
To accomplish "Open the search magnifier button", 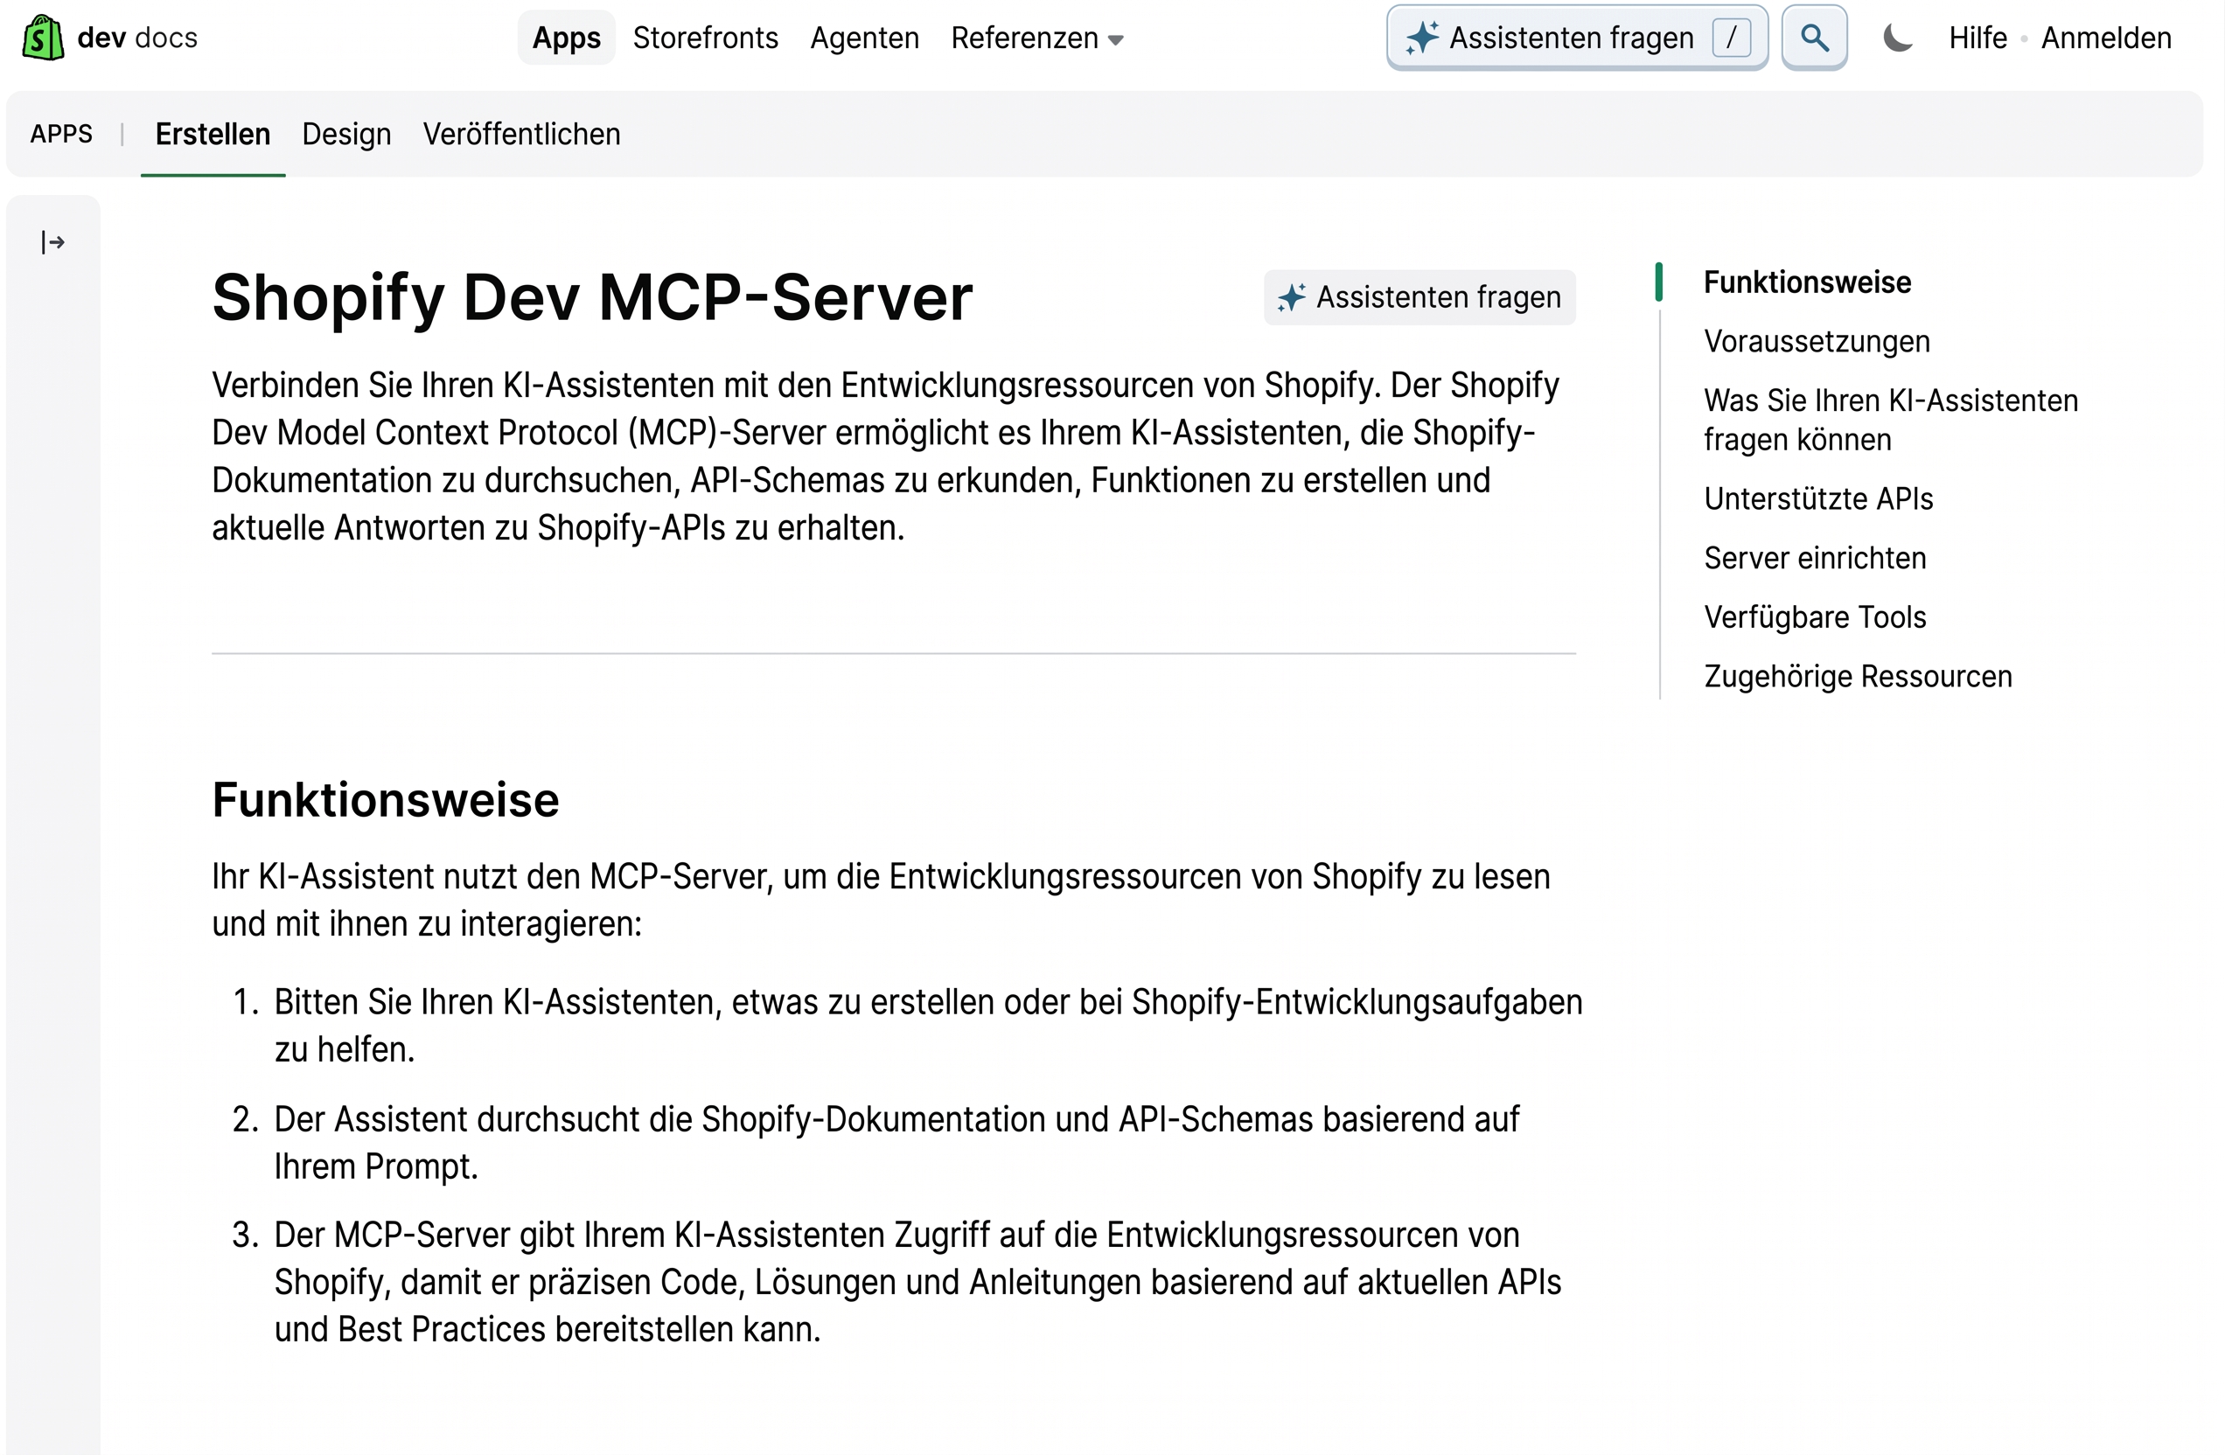I will coord(1814,38).
